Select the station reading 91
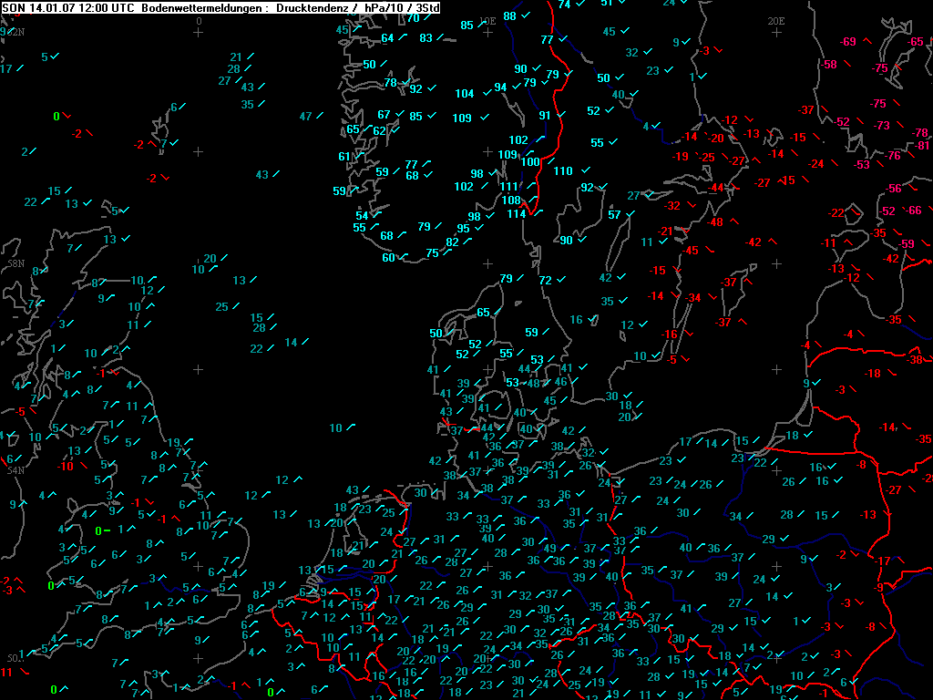The width and height of the screenshot is (933, 700). pos(545,116)
